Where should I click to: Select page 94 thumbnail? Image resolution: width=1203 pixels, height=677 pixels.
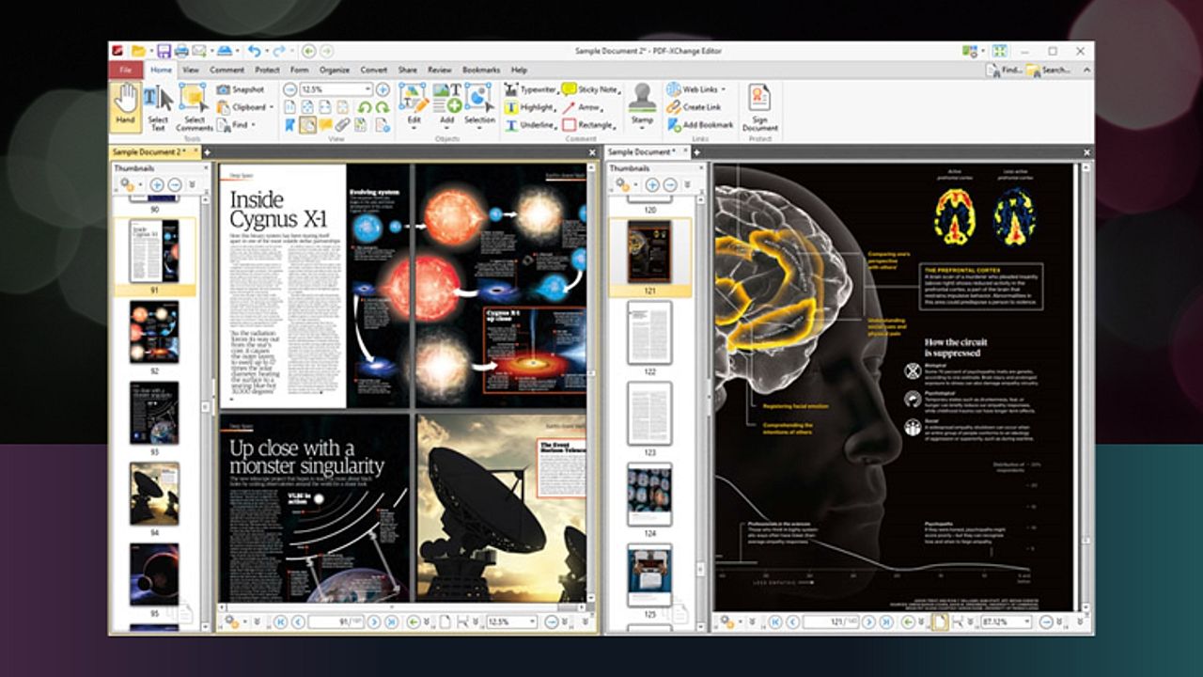(154, 494)
